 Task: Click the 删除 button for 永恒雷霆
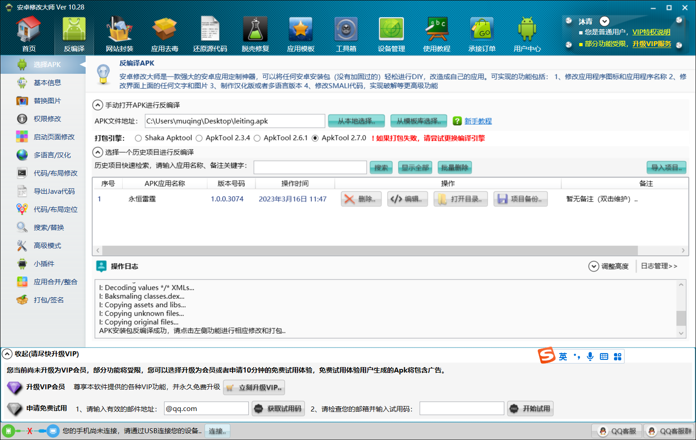(x=361, y=199)
